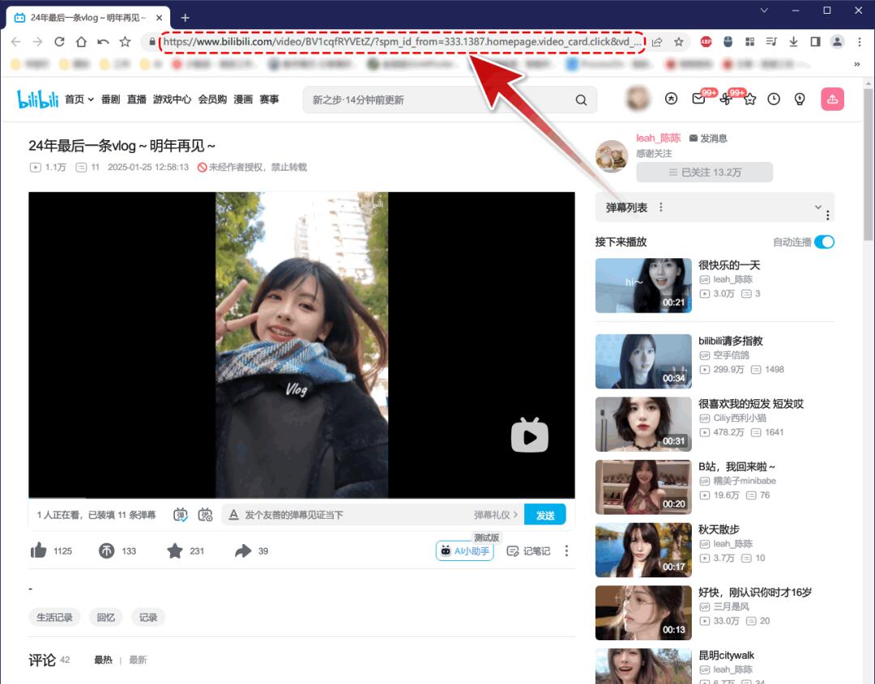This screenshot has height=684, width=875.
Task: Send message via 发消息 link
Action: click(x=708, y=138)
